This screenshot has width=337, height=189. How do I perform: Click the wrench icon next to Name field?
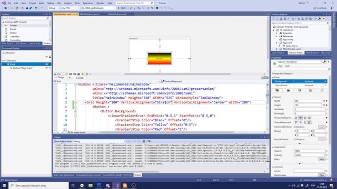324,62
